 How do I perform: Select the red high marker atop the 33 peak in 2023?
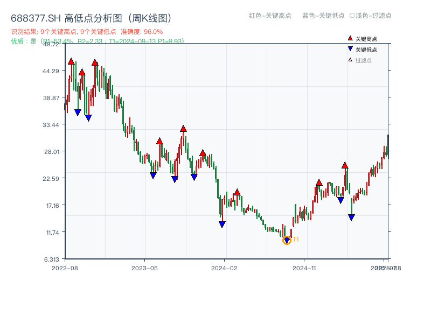tap(183, 129)
